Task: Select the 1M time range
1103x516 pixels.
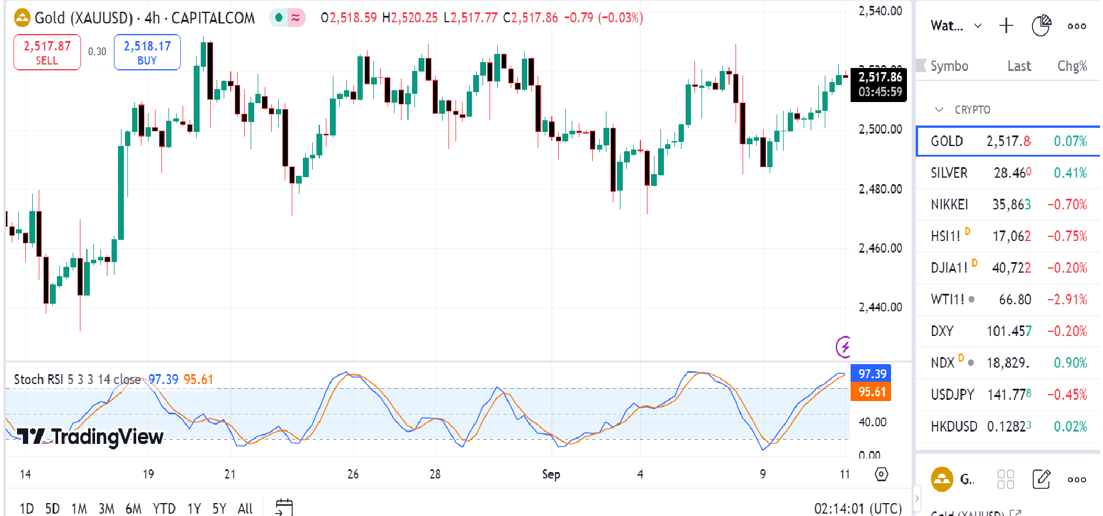Action: click(79, 508)
